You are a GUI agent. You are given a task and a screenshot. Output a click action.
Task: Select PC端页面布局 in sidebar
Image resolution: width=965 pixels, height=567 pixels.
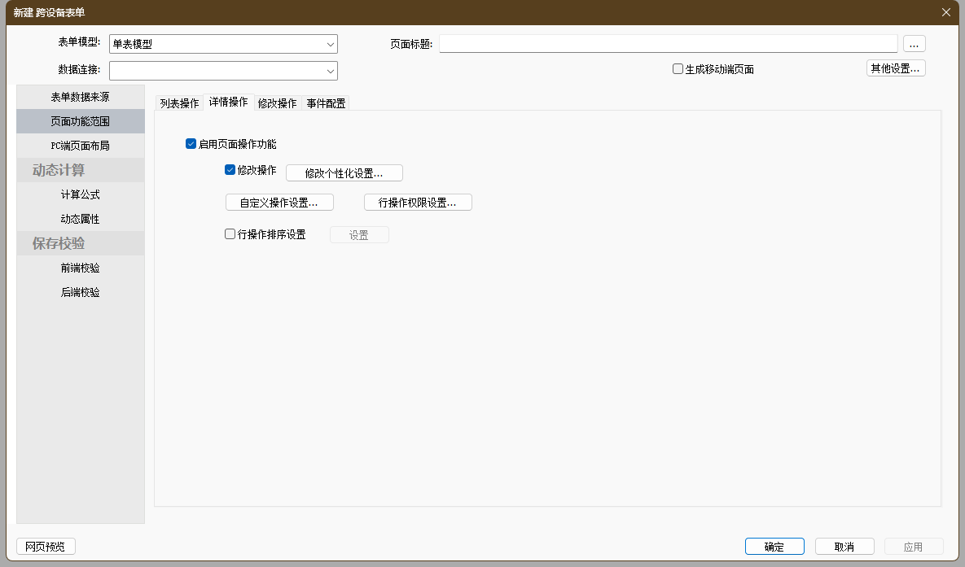(80, 146)
